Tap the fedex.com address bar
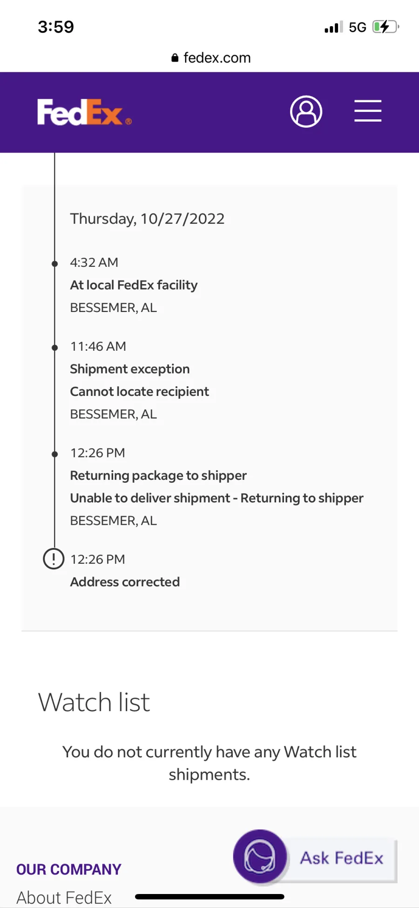The image size is (419, 908). 217,58
